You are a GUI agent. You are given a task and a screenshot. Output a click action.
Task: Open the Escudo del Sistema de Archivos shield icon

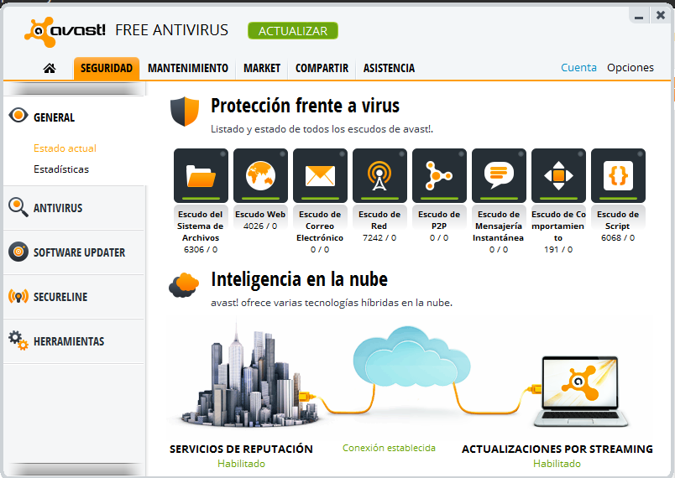click(x=201, y=175)
